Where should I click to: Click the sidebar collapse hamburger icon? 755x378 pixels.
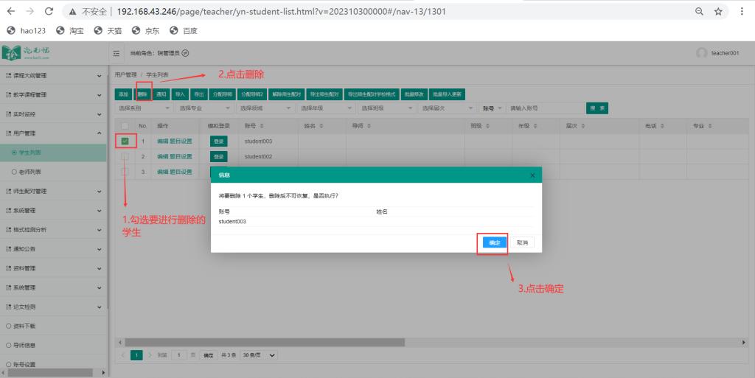click(117, 53)
